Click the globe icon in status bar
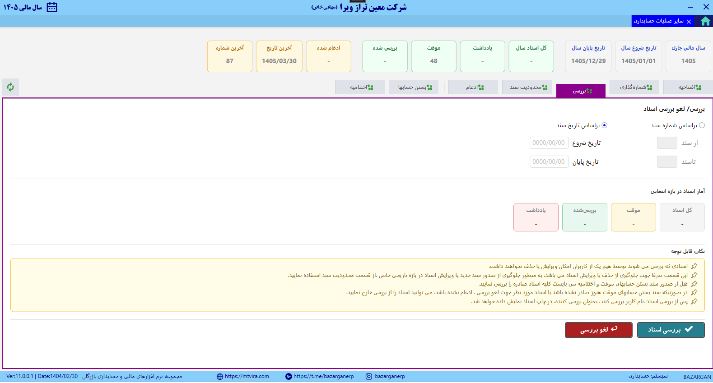Screen dimensions: 713x383 click(220, 377)
